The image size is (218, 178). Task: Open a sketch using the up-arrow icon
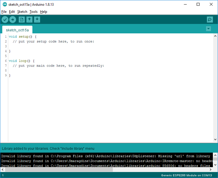(29, 20)
